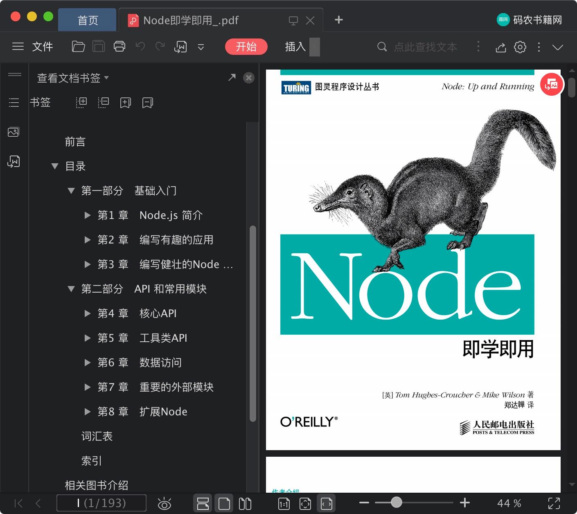577x514 pixels.
Task: Open the 文件 menu
Action: (43, 47)
